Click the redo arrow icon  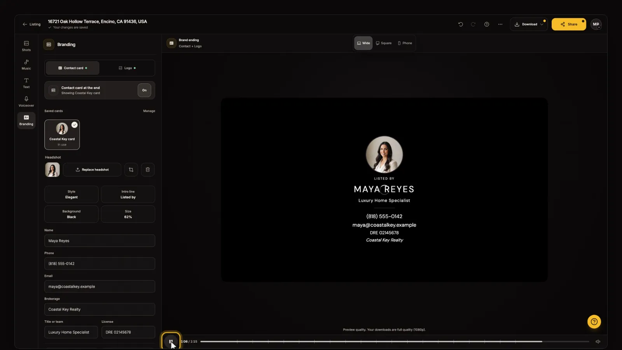473,24
